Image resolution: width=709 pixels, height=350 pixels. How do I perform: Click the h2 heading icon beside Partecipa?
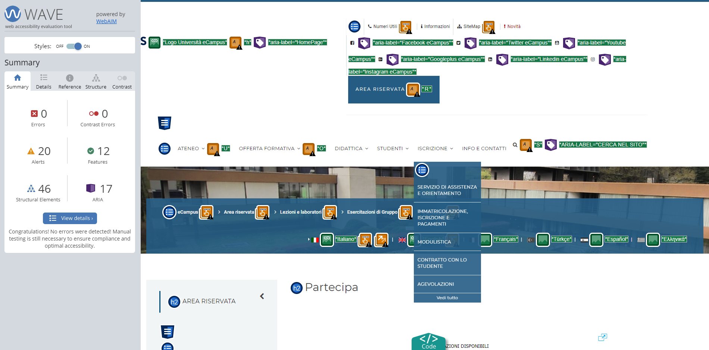point(296,288)
